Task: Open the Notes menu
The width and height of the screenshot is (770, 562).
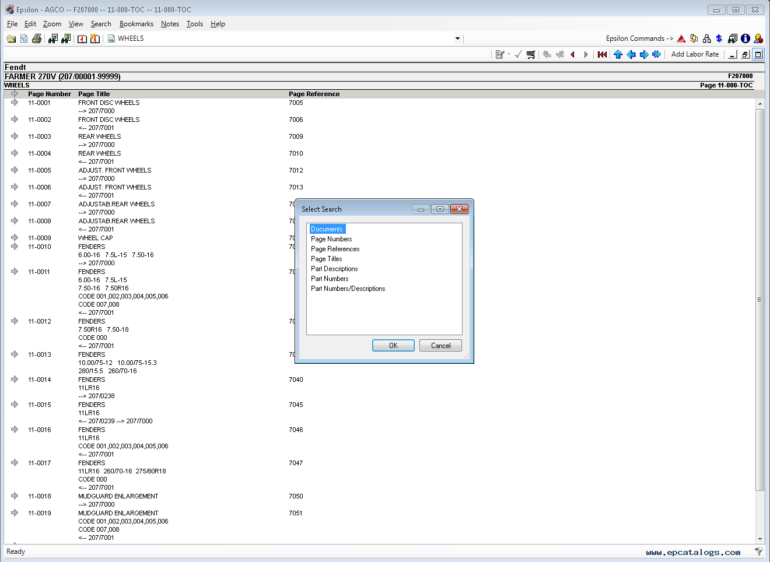Action: click(170, 24)
